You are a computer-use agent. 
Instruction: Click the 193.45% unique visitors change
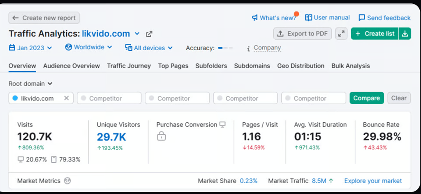[110, 148]
